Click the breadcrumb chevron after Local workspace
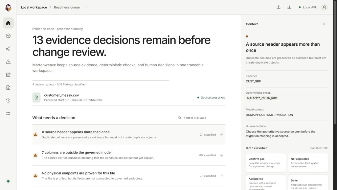The image size is (337, 190). coord(50,7)
